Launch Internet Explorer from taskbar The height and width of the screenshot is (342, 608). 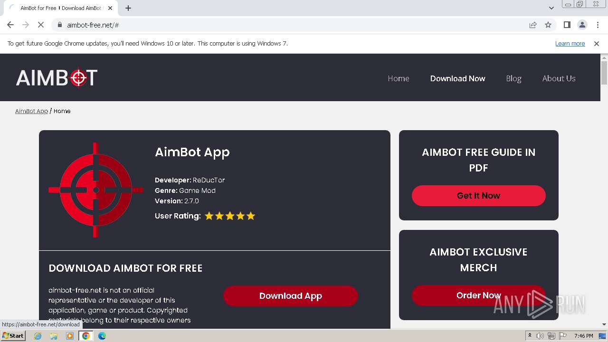tap(38, 336)
